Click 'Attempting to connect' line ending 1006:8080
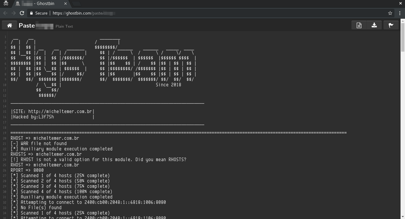The image size is (405, 219). coord(88,202)
